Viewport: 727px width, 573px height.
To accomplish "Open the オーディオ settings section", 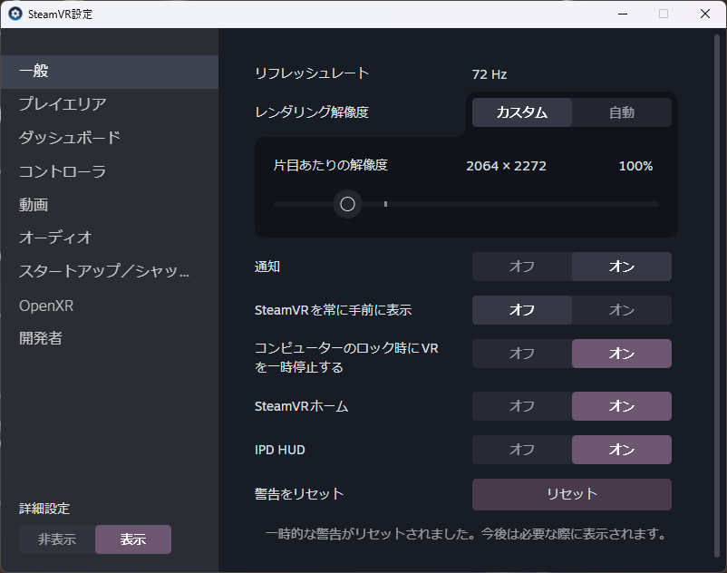I will pos(110,238).
